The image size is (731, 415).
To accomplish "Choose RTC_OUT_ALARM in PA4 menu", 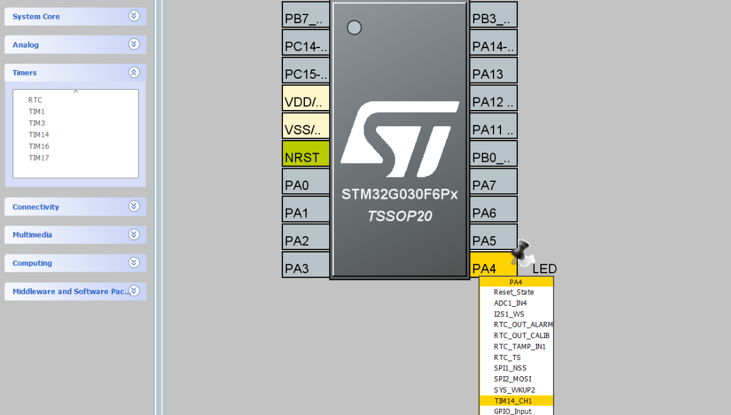I will [517, 325].
